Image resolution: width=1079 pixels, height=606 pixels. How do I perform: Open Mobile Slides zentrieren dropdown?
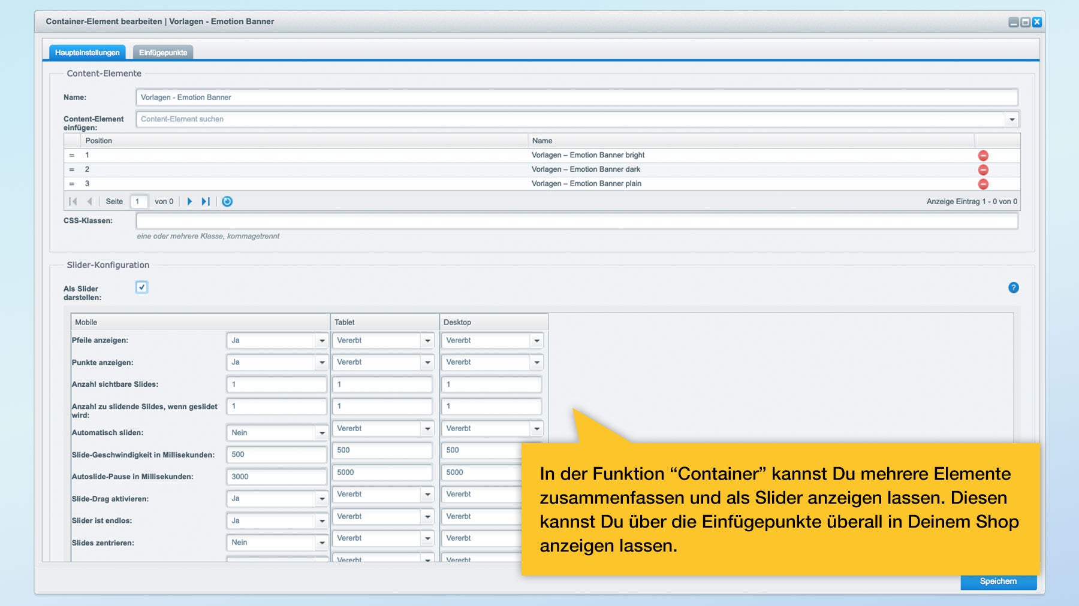coord(322,543)
